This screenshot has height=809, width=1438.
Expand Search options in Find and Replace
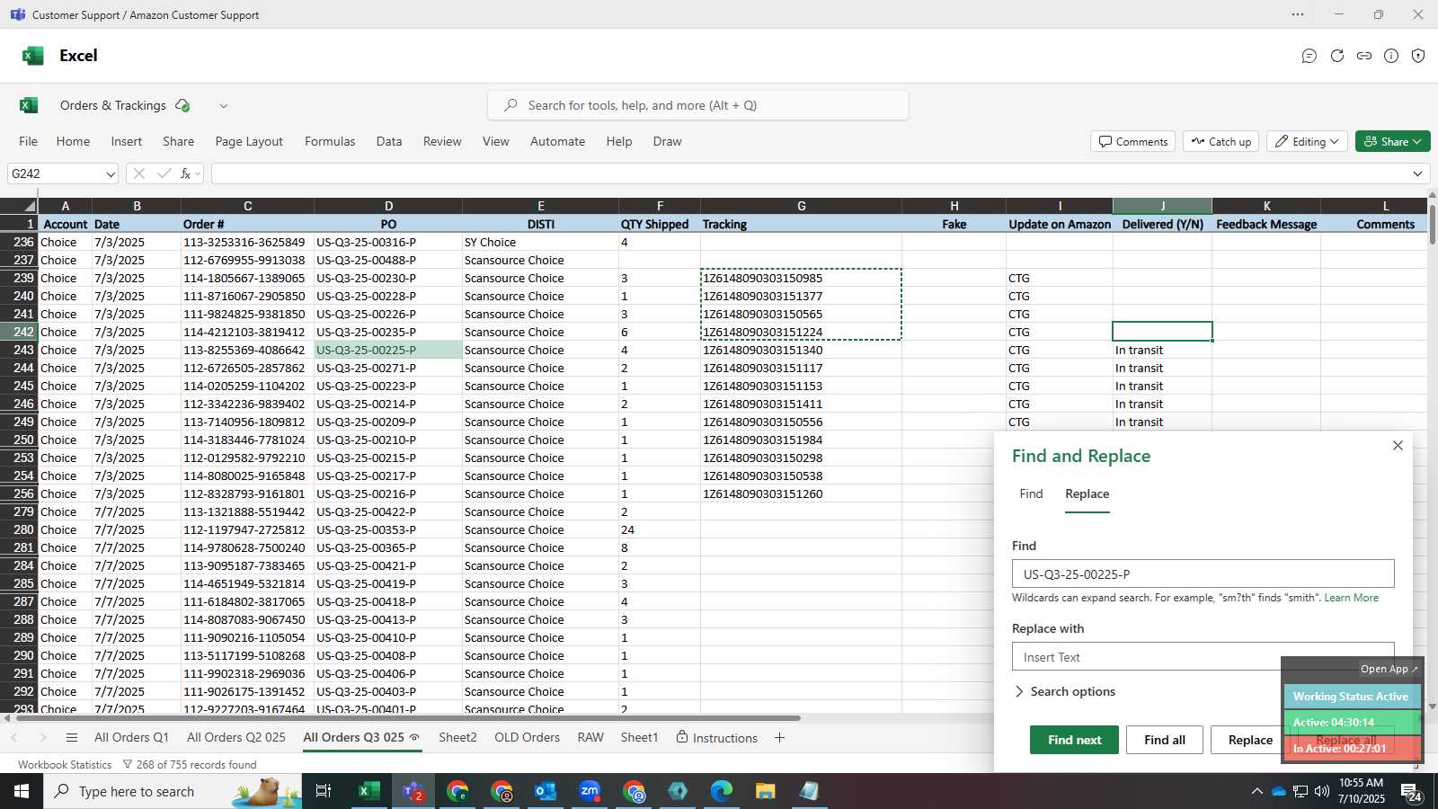point(1064,691)
